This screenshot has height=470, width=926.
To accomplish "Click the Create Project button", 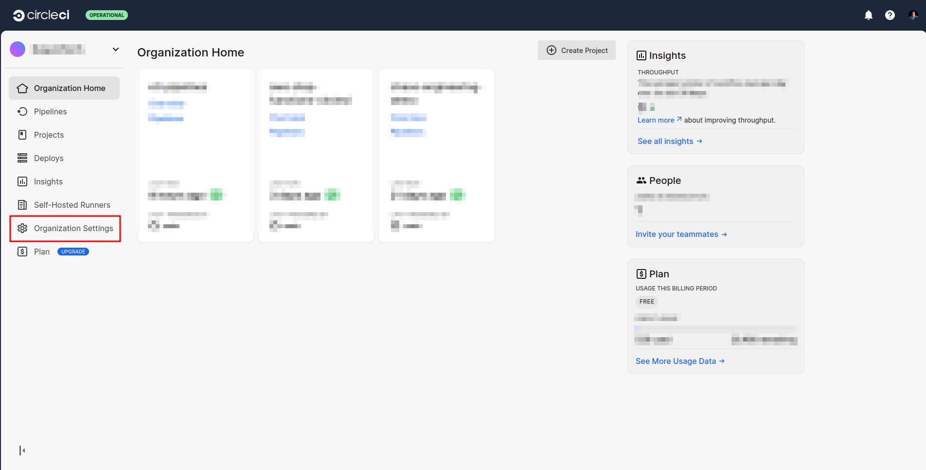I will [x=576, y=50].
